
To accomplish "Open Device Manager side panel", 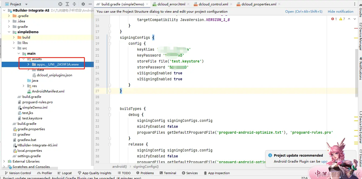I will tap(360, 37).
